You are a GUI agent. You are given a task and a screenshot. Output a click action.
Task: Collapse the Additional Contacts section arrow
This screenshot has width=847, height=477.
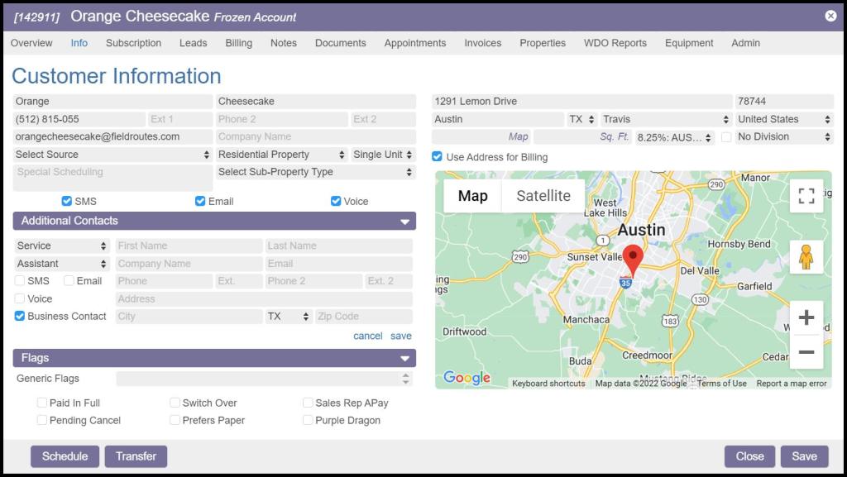(404, 222)
